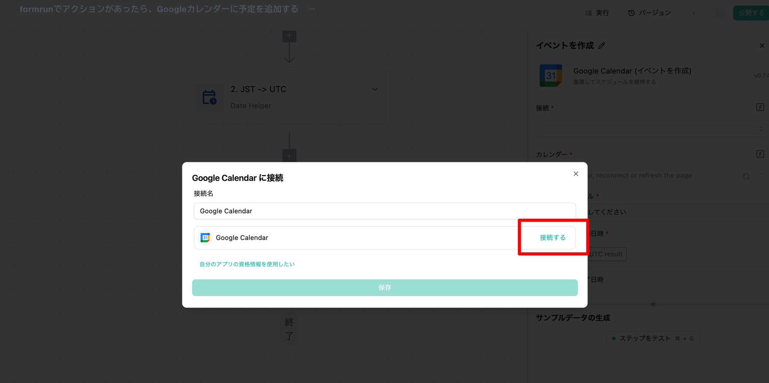
Task: Open the 実行 runs list
Action: tap(597, 13)
